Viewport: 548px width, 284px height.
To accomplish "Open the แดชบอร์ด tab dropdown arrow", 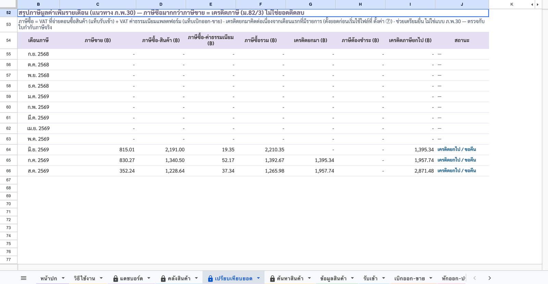I will 149,278.
